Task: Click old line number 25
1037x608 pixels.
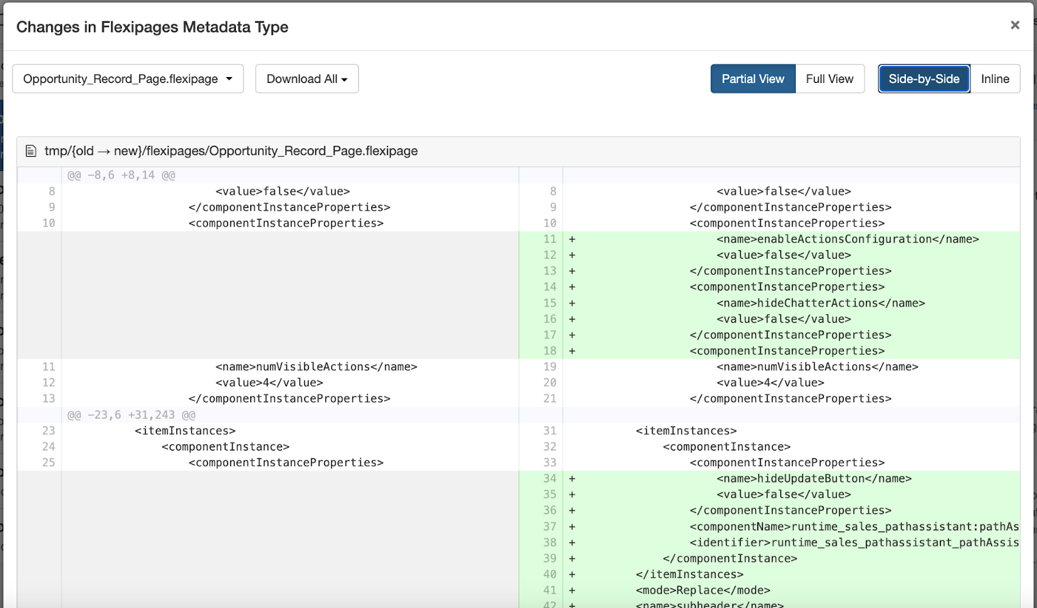Action: [49, 462]
